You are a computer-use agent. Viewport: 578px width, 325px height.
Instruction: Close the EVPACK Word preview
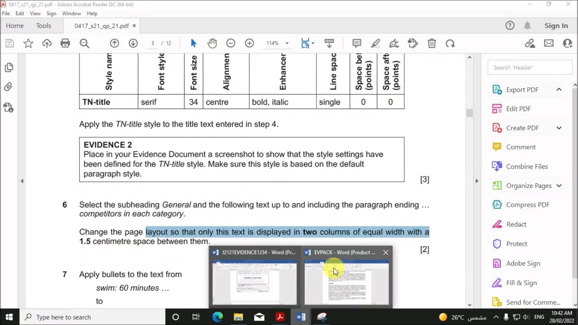coord(386,252)
